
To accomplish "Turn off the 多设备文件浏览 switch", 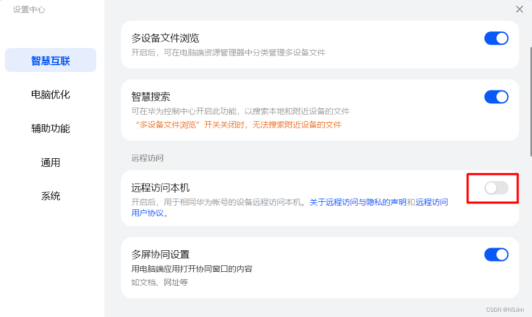I will point(496,38).
